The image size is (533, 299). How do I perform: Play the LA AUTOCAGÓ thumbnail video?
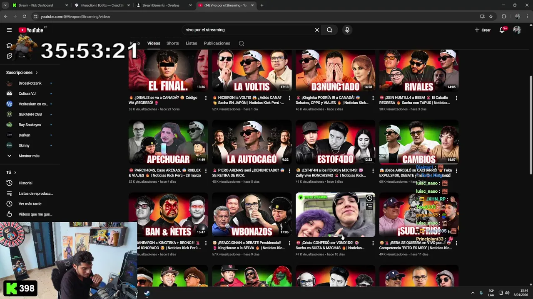(x=252, y=142)
